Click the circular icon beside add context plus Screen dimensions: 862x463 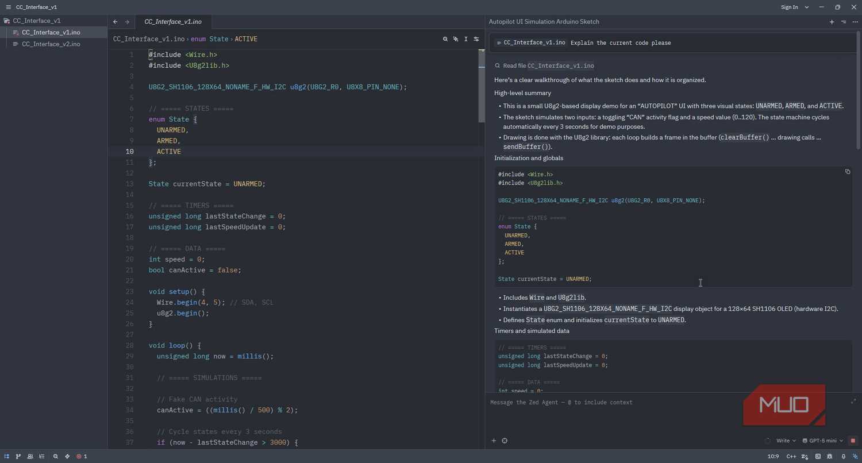point(505,441)
